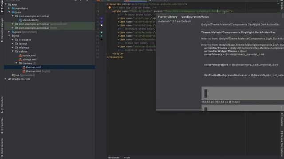Collapse the values folder
This screenshot has height=159, width=284.
click(x=13, y=52)
